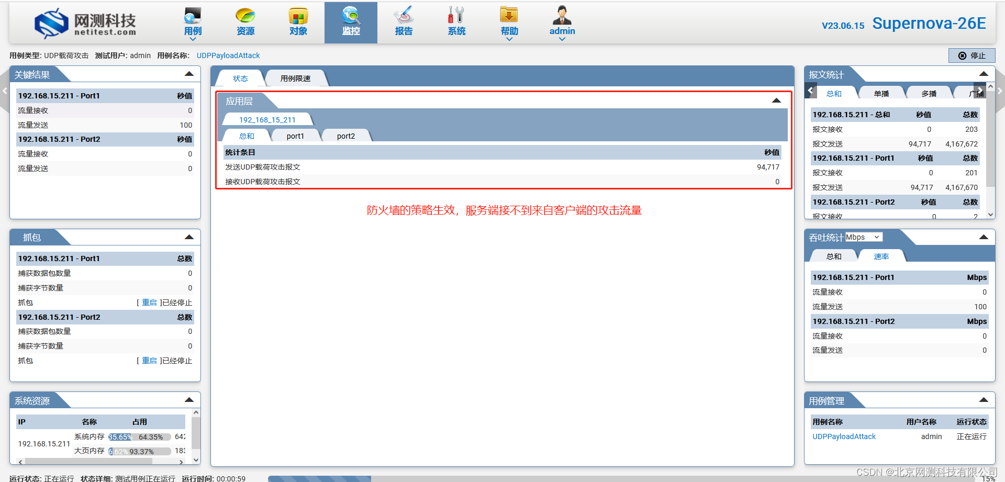The width and height of the screenshot is (1005, 482).
Task: Collapse the 抓包 panel
Action: 189,237
